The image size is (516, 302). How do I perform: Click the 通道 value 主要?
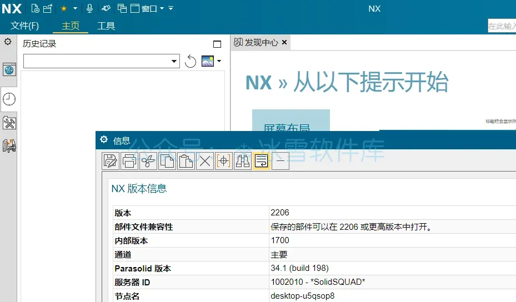[x=279, y=255]
